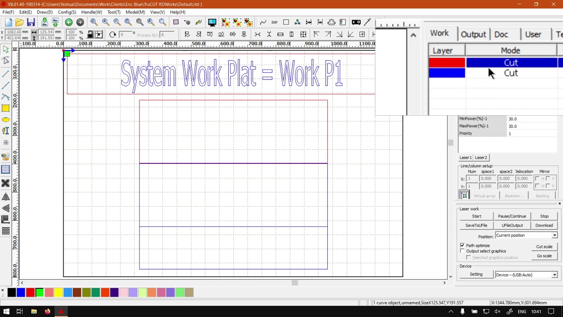The width and height of the screenshot is (563, 317).
Task: Pick the yellow color swatch in the palette
Action: (58, 292)
